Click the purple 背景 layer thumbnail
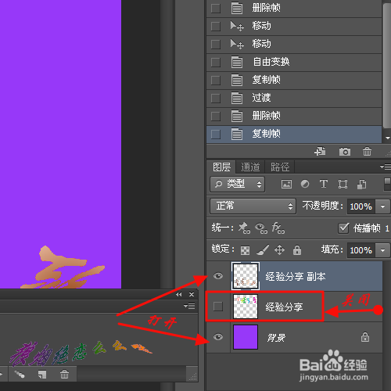This screenshot has height=391, width=391. coord(246,337)
